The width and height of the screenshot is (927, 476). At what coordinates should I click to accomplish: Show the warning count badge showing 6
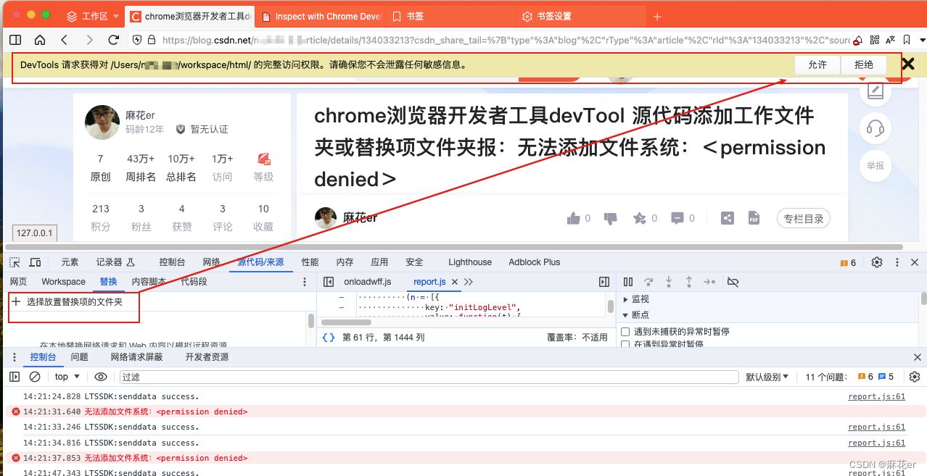848,262
